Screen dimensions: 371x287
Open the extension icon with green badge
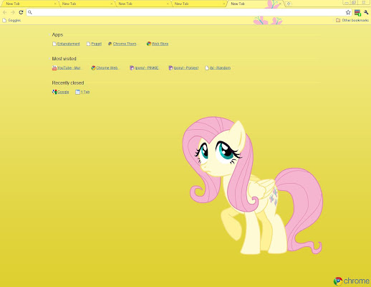[x=357, y=12]
